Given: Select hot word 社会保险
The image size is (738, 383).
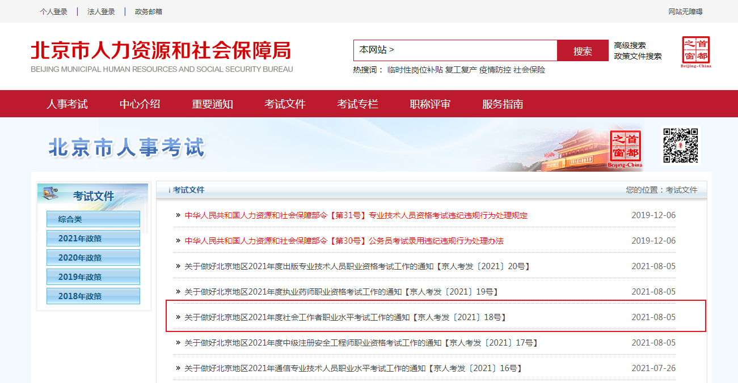Looking at the screenshot, I should point(529,70).
